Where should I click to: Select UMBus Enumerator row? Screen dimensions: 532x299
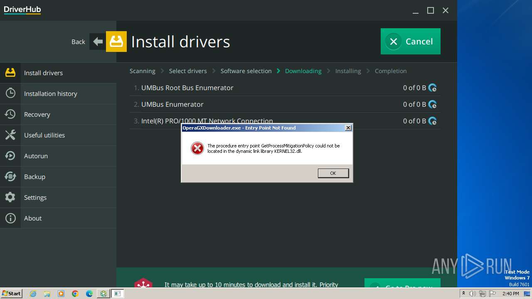point(285,104)
